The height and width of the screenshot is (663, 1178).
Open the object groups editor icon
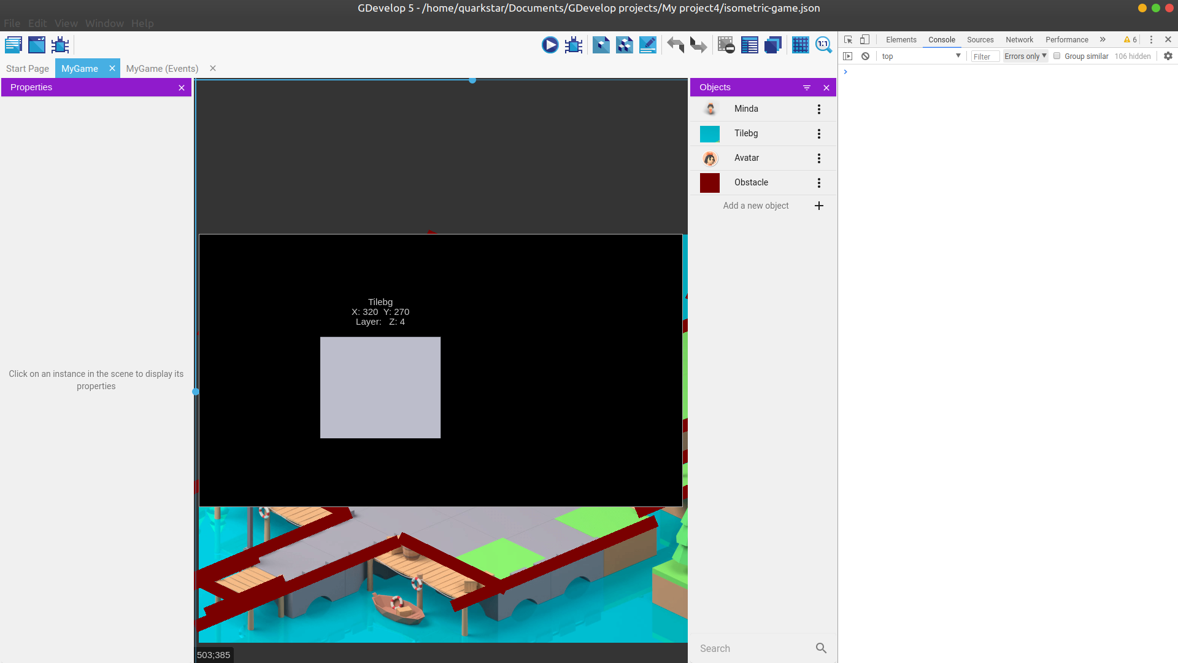(x=625, y=45)
